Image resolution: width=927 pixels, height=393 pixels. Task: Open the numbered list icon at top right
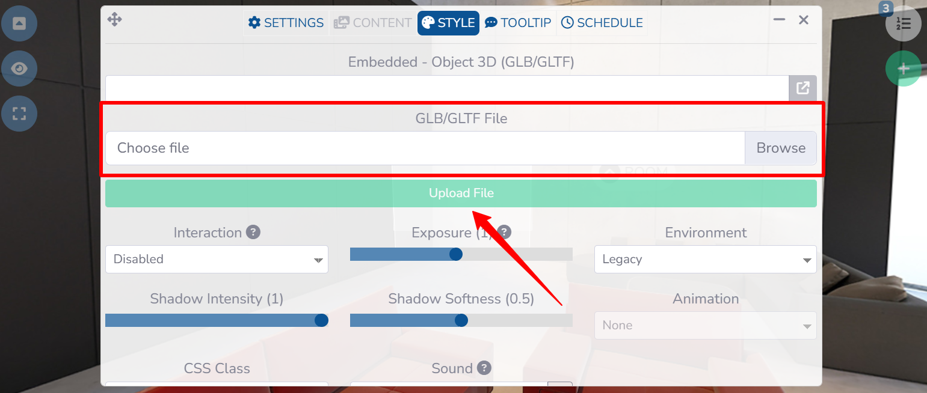(903, 23)
